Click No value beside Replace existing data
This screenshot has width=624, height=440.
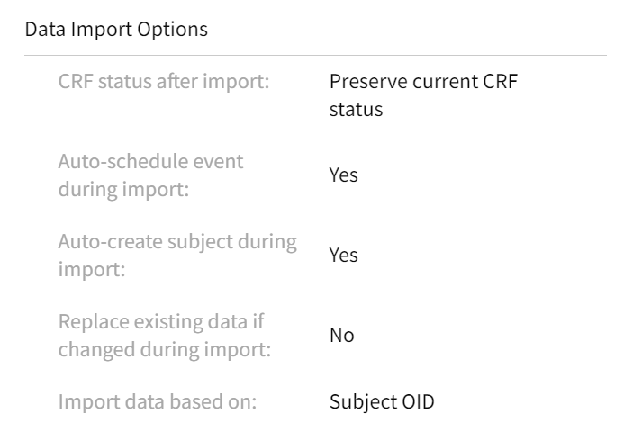click(x=341, y=336)
